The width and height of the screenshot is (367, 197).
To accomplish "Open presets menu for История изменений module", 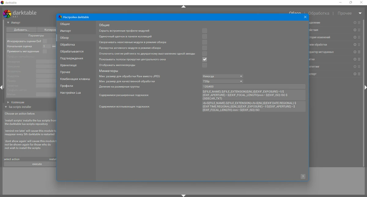I will [359, 37].
